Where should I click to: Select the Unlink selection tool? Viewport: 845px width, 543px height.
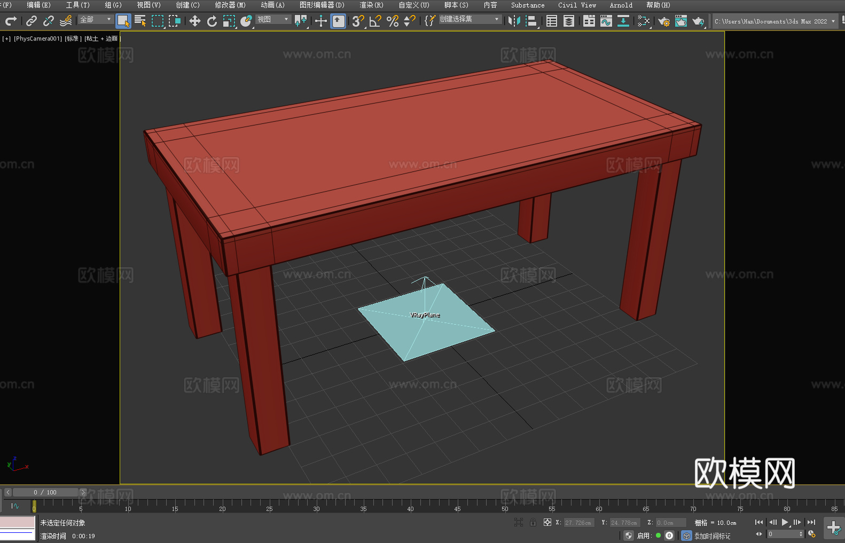click(49, 21)
